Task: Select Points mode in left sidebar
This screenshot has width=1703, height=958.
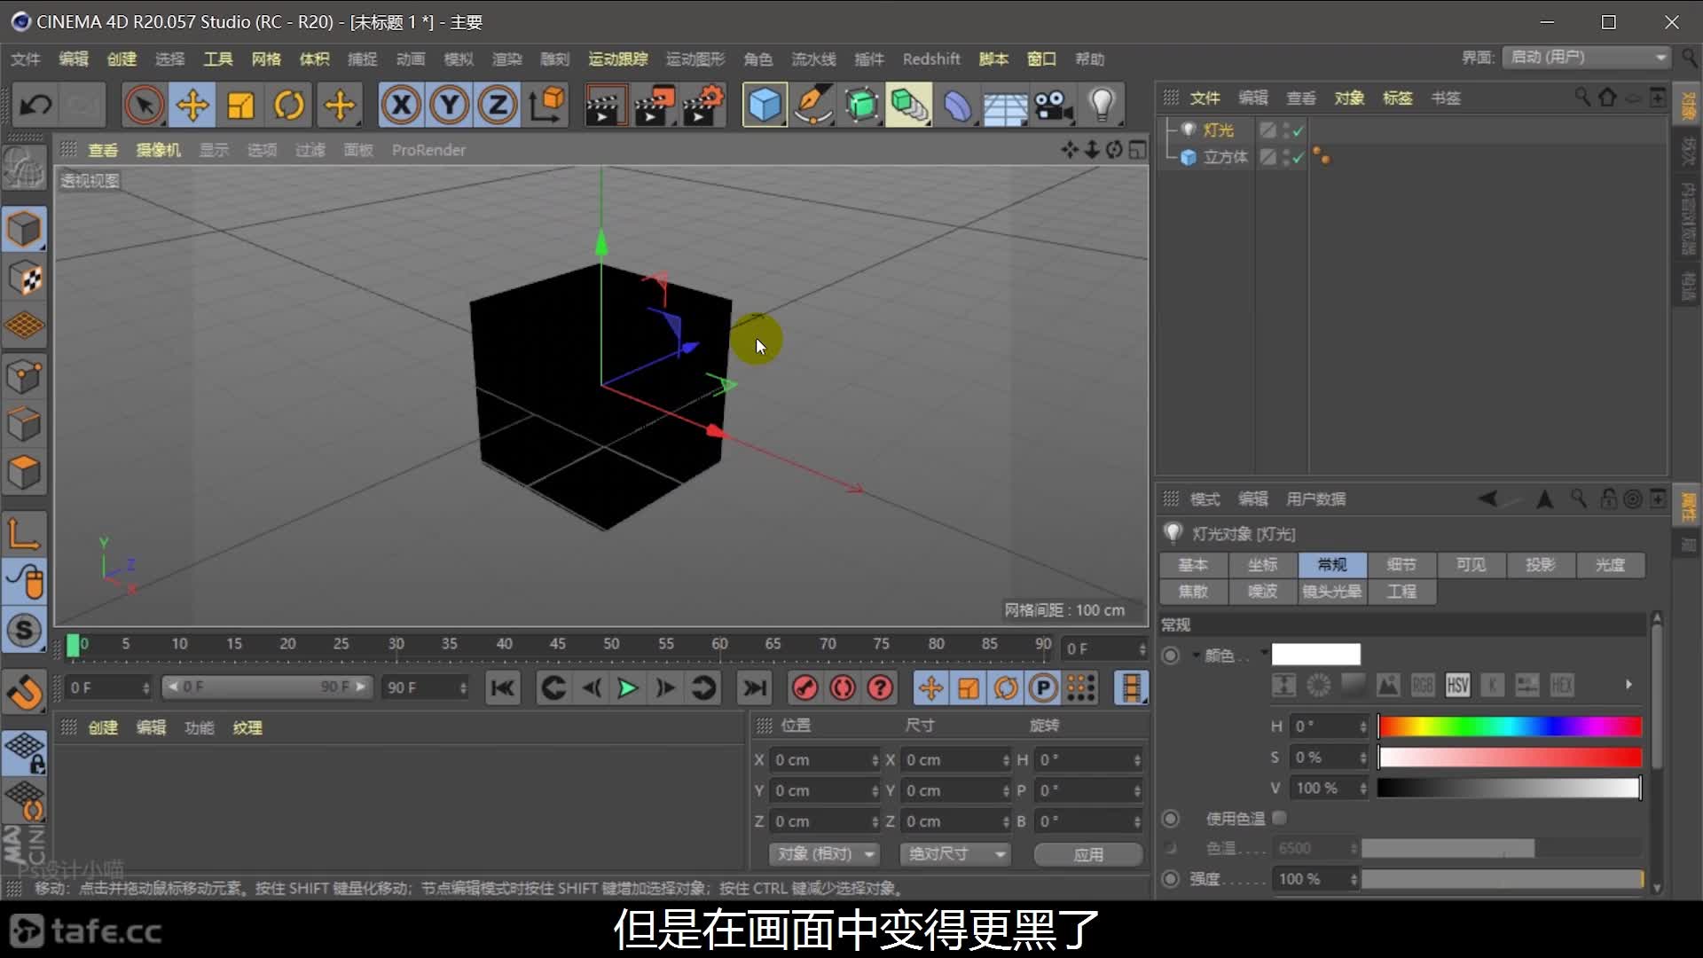Action: 24,376
